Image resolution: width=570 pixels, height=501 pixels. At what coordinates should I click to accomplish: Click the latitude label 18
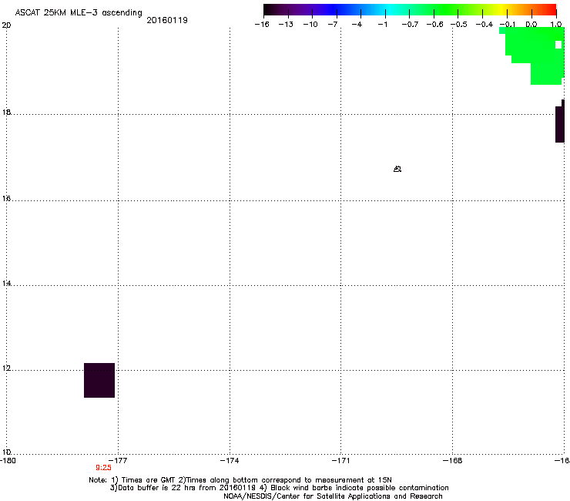(6, 112)
